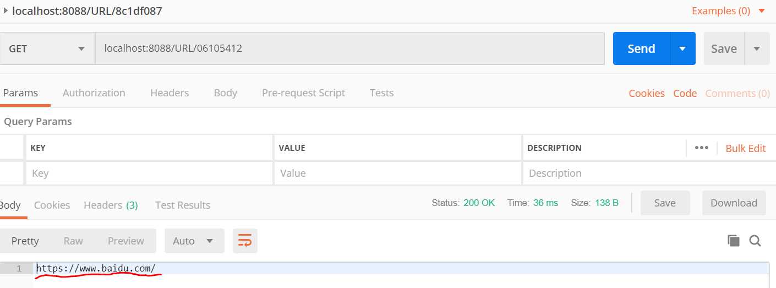Image resolution: width=776 pixels, height=288 pixels.
Task: Select the response Headers (3) tab
Action: click(x=111, y=205)
